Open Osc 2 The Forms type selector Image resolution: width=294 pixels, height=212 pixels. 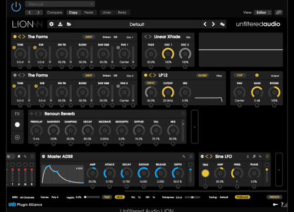coord(22,75)
